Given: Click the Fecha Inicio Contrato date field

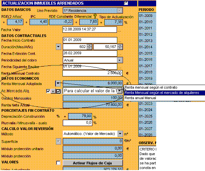Looking at the screenshot, I should click(x=90, y=40).
